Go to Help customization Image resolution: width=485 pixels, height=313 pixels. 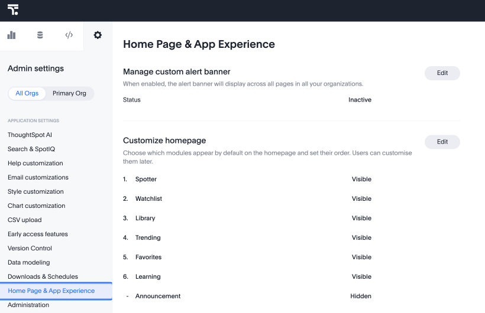(x=35, y=163)
